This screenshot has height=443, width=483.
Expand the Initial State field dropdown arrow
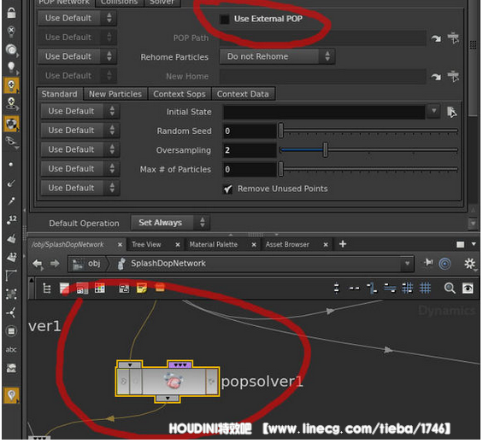click(x=433, y=111)
